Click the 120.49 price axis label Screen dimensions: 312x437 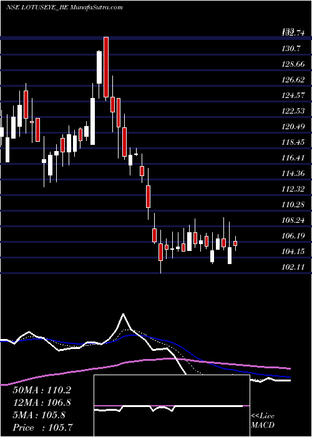pyautogui.click(x=293, y=127)
